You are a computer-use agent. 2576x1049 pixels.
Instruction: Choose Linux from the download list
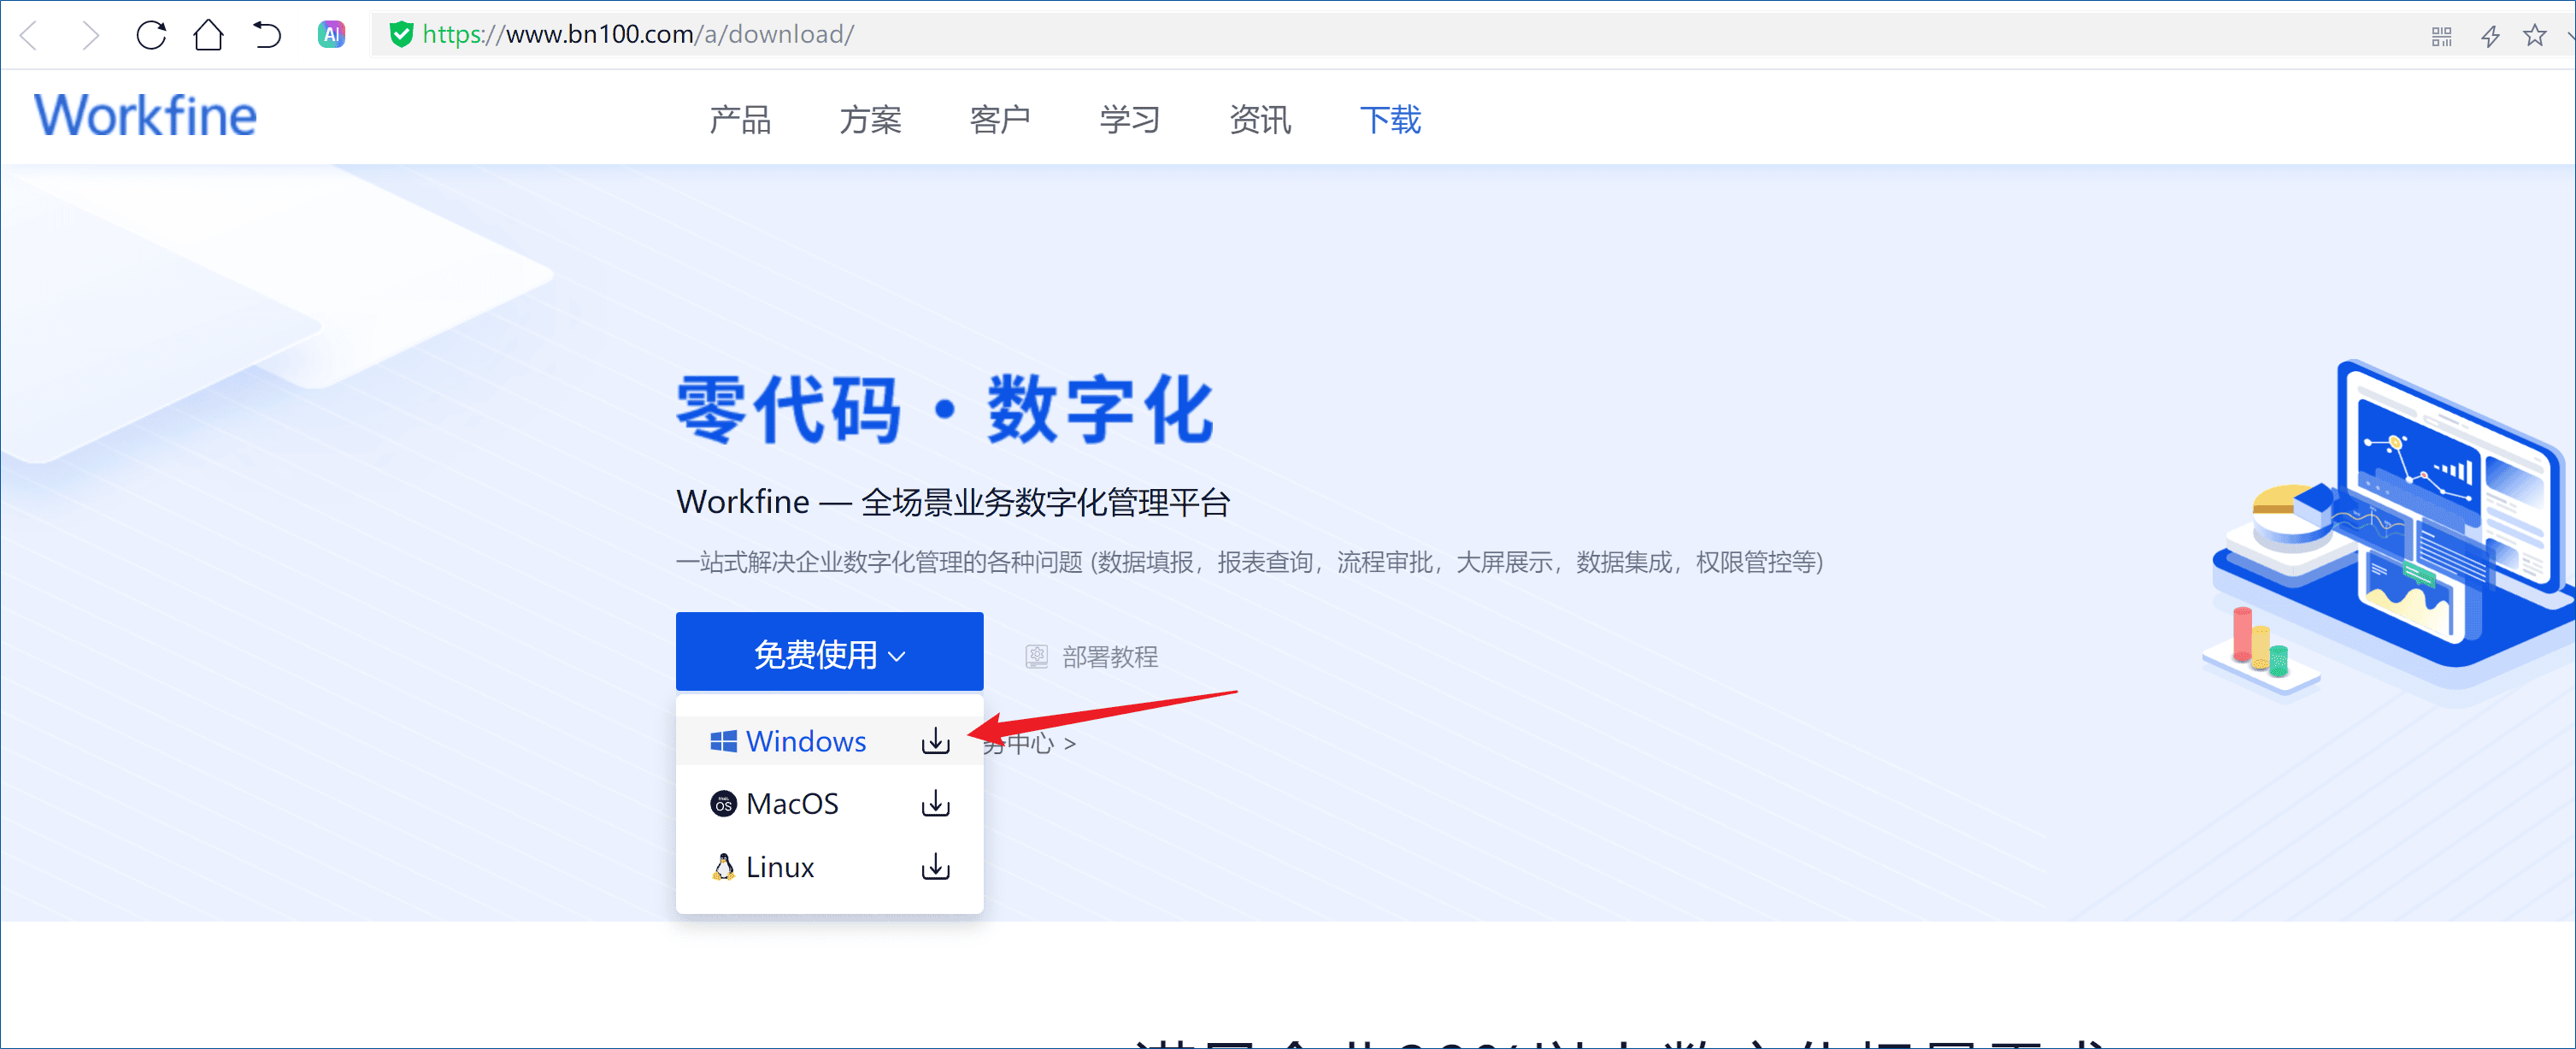829,866
